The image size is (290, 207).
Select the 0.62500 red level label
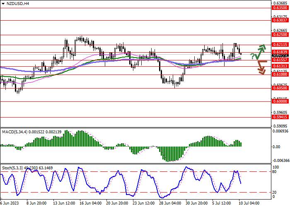(280, 35)
